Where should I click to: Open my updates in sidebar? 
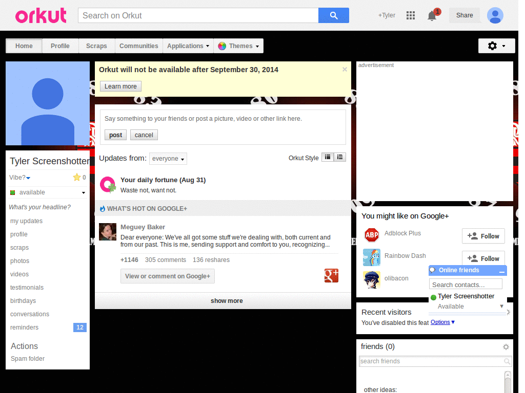27,221
